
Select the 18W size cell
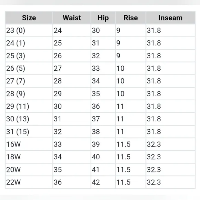tap(29, 157)
